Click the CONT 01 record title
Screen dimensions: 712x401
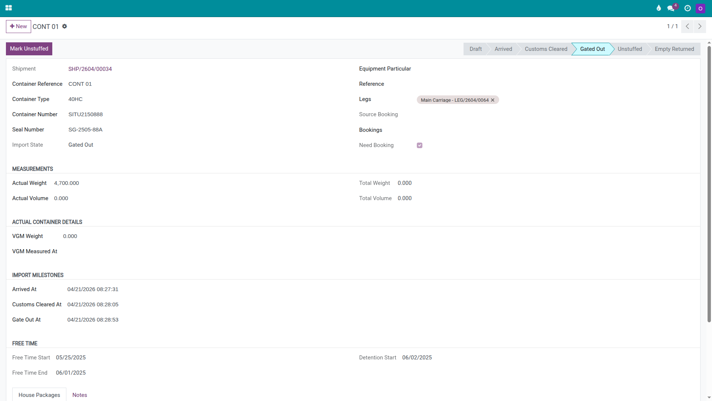(x=46, y=27)
